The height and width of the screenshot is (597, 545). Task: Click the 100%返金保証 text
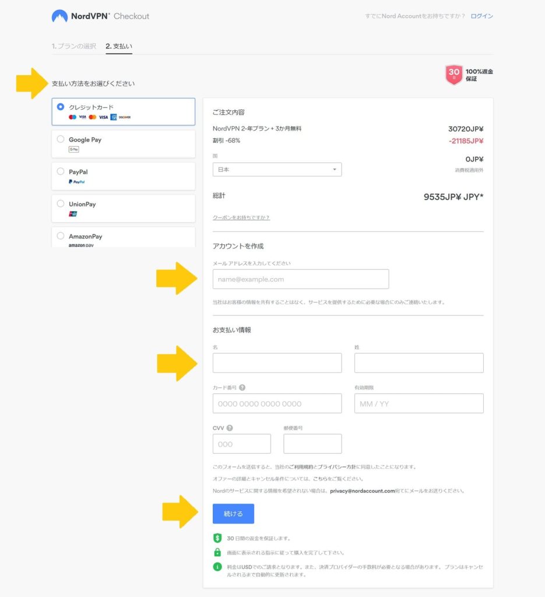(x=479, y=75)
